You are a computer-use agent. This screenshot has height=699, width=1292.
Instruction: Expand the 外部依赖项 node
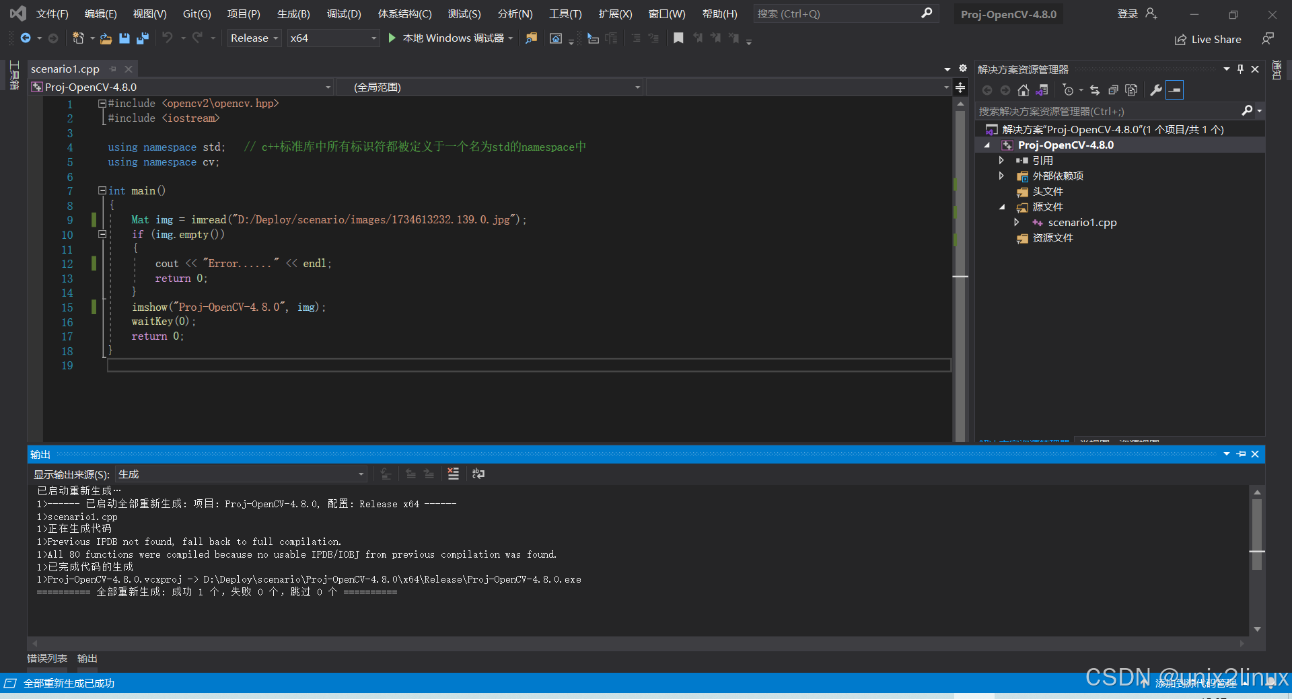[1001, 176]
